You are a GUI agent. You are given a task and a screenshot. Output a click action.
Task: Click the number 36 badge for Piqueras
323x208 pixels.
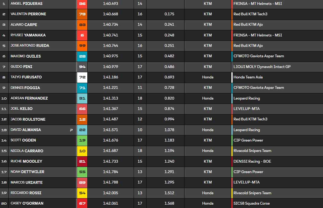pyautogui.click(x=82, y=4)
